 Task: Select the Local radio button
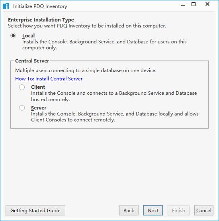coord(13,36)
